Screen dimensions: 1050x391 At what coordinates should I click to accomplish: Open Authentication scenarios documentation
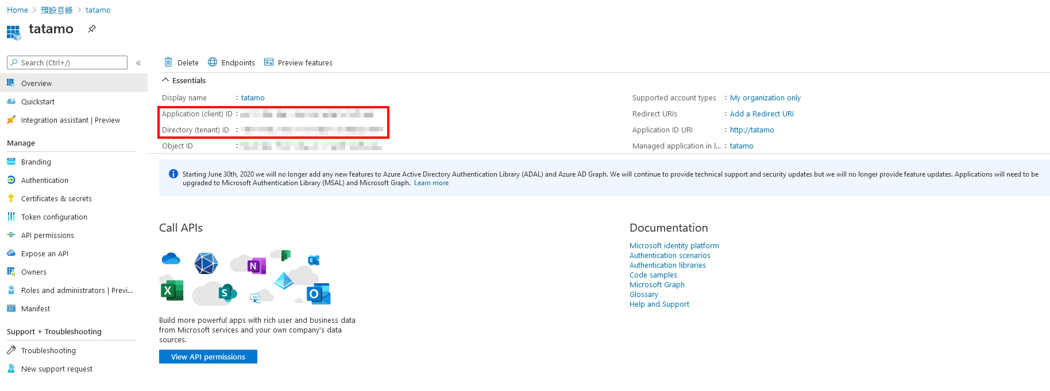point(670,255)
